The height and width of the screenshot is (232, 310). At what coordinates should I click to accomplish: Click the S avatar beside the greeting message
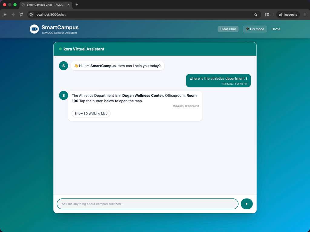click(x=64, y=66)
